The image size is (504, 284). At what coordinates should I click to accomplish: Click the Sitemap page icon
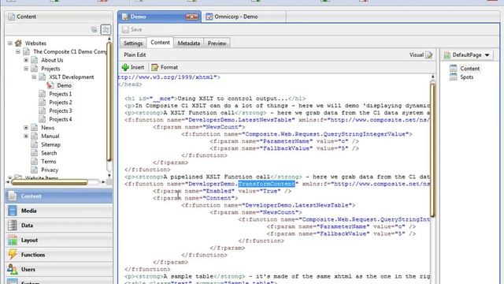click(35, 144)
